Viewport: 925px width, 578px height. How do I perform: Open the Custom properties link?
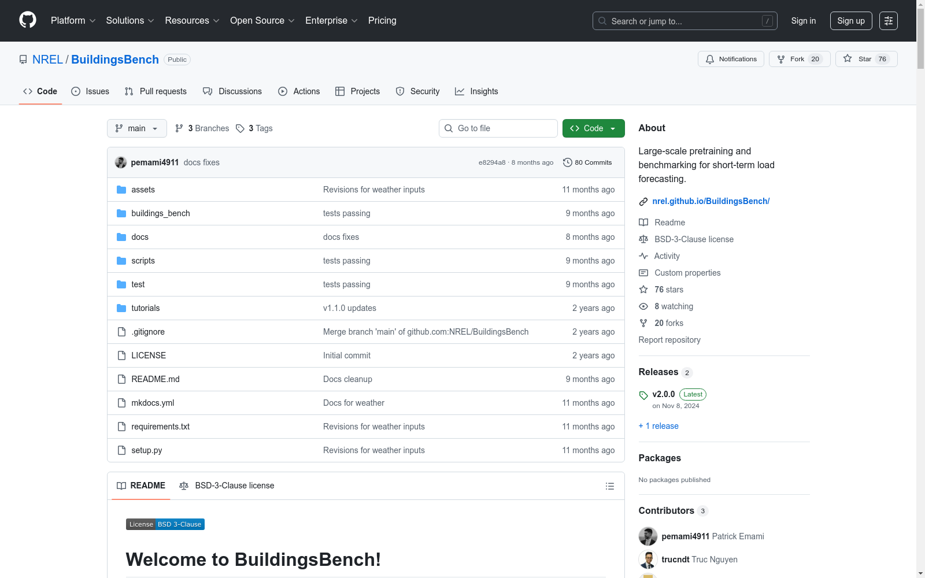coord(687,273)
